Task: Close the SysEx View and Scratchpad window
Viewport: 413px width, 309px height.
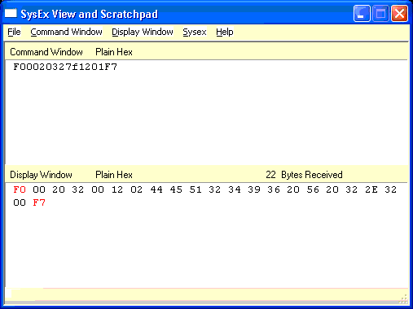Action: point(399,13)
